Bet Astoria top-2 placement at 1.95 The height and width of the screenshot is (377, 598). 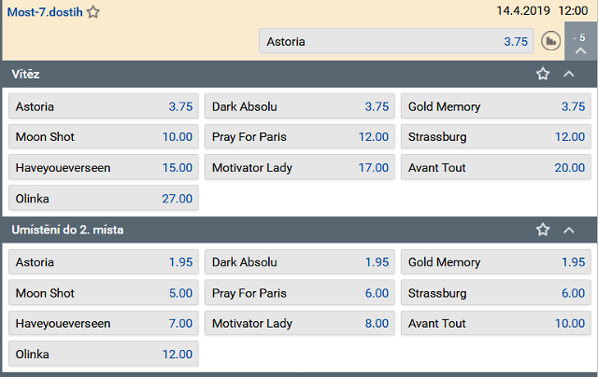coord(104,262)
